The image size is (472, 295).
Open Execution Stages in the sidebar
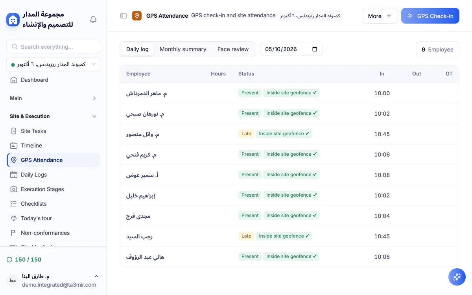(53, 189)
